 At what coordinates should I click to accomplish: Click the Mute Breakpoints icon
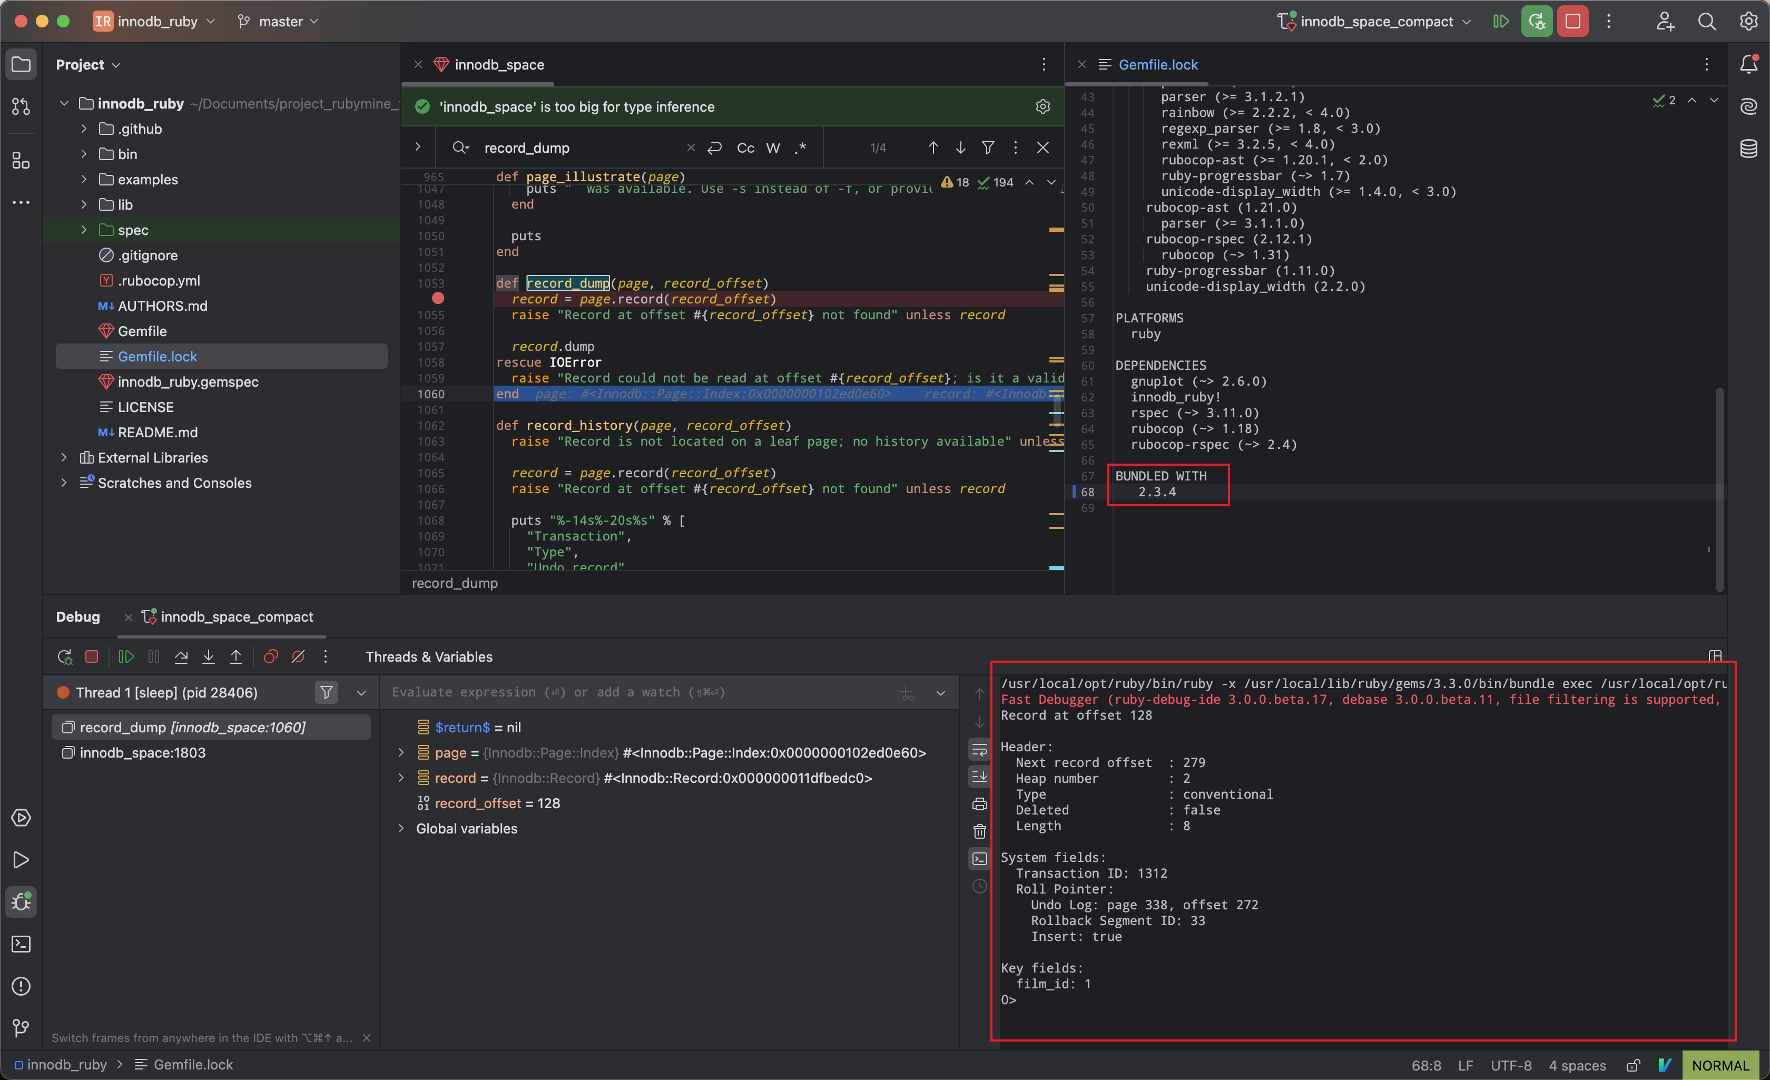point(298,657)
